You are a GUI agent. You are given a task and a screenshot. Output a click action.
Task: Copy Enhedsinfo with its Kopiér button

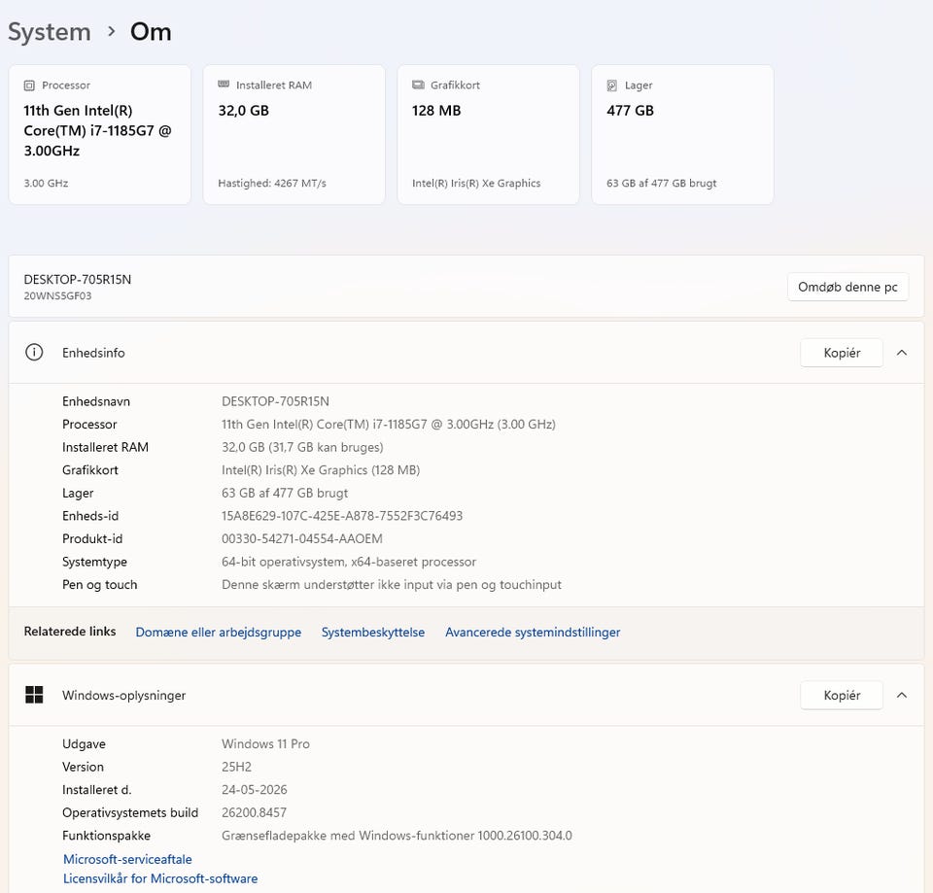tap(842, 353)
